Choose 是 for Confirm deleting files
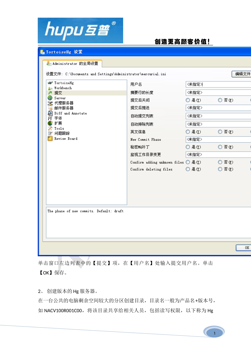The width and height of the screenshot is (251, 355). pyautogui.click(x=188, y=169)
